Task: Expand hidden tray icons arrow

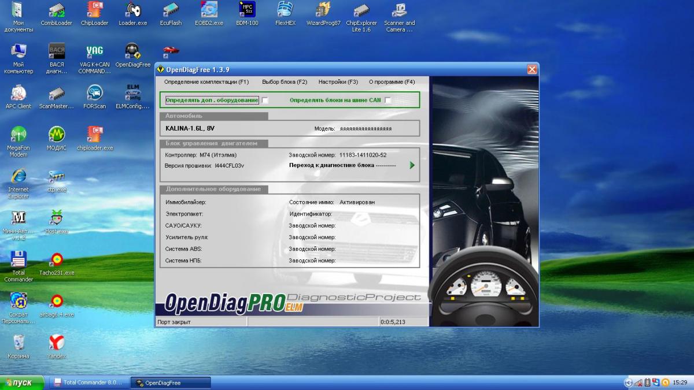Action: [628, 382]
